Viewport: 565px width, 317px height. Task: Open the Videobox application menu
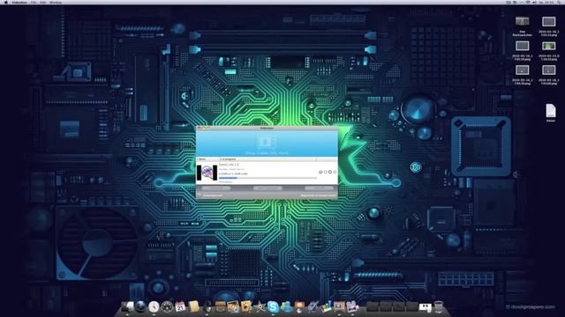click(x=19, y=2)
